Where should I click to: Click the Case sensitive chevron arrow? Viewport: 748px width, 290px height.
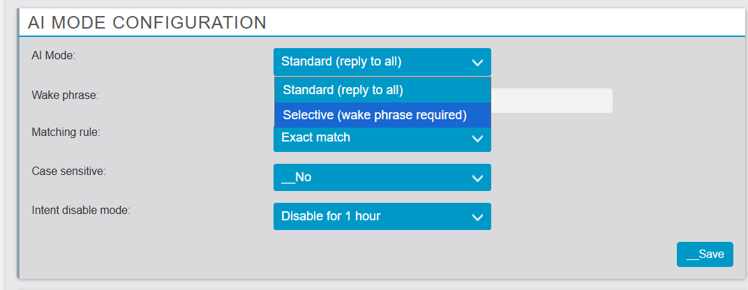tap(477, 178)
